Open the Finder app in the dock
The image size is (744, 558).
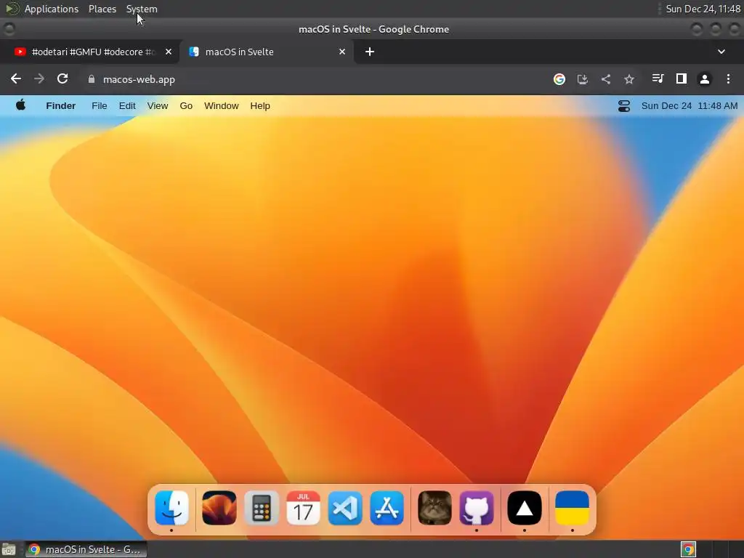point(171,508)
